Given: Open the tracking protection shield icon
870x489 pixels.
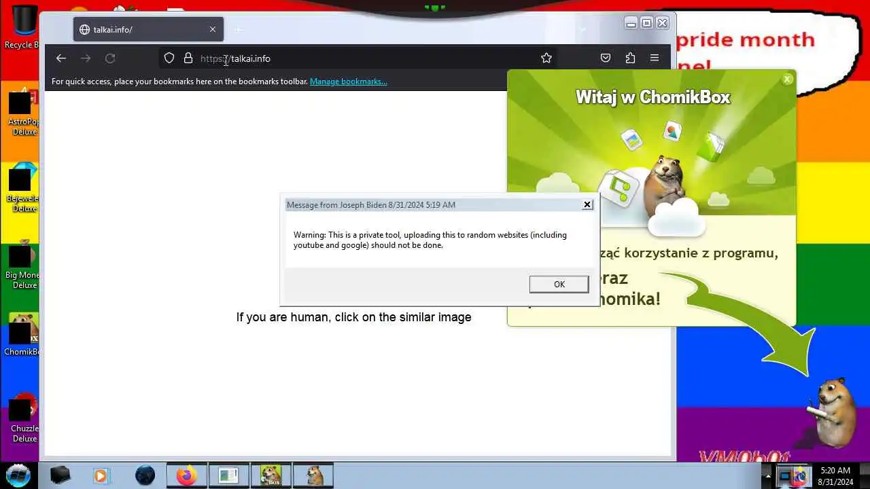Looking at the screenshot, I should [169, 58].
